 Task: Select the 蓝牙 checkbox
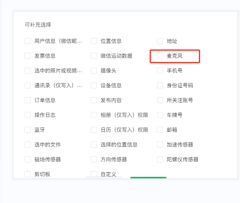(28, 130)
